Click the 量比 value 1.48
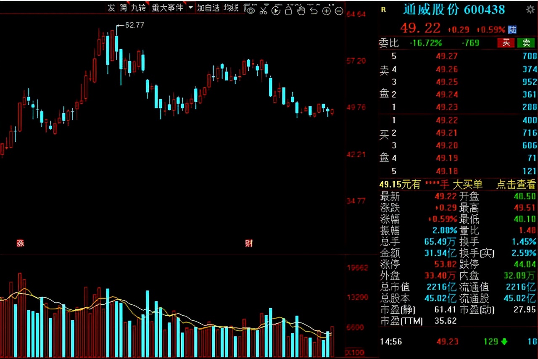 (528, 230)
